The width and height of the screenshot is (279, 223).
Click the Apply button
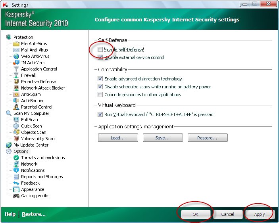click(260, 214)
